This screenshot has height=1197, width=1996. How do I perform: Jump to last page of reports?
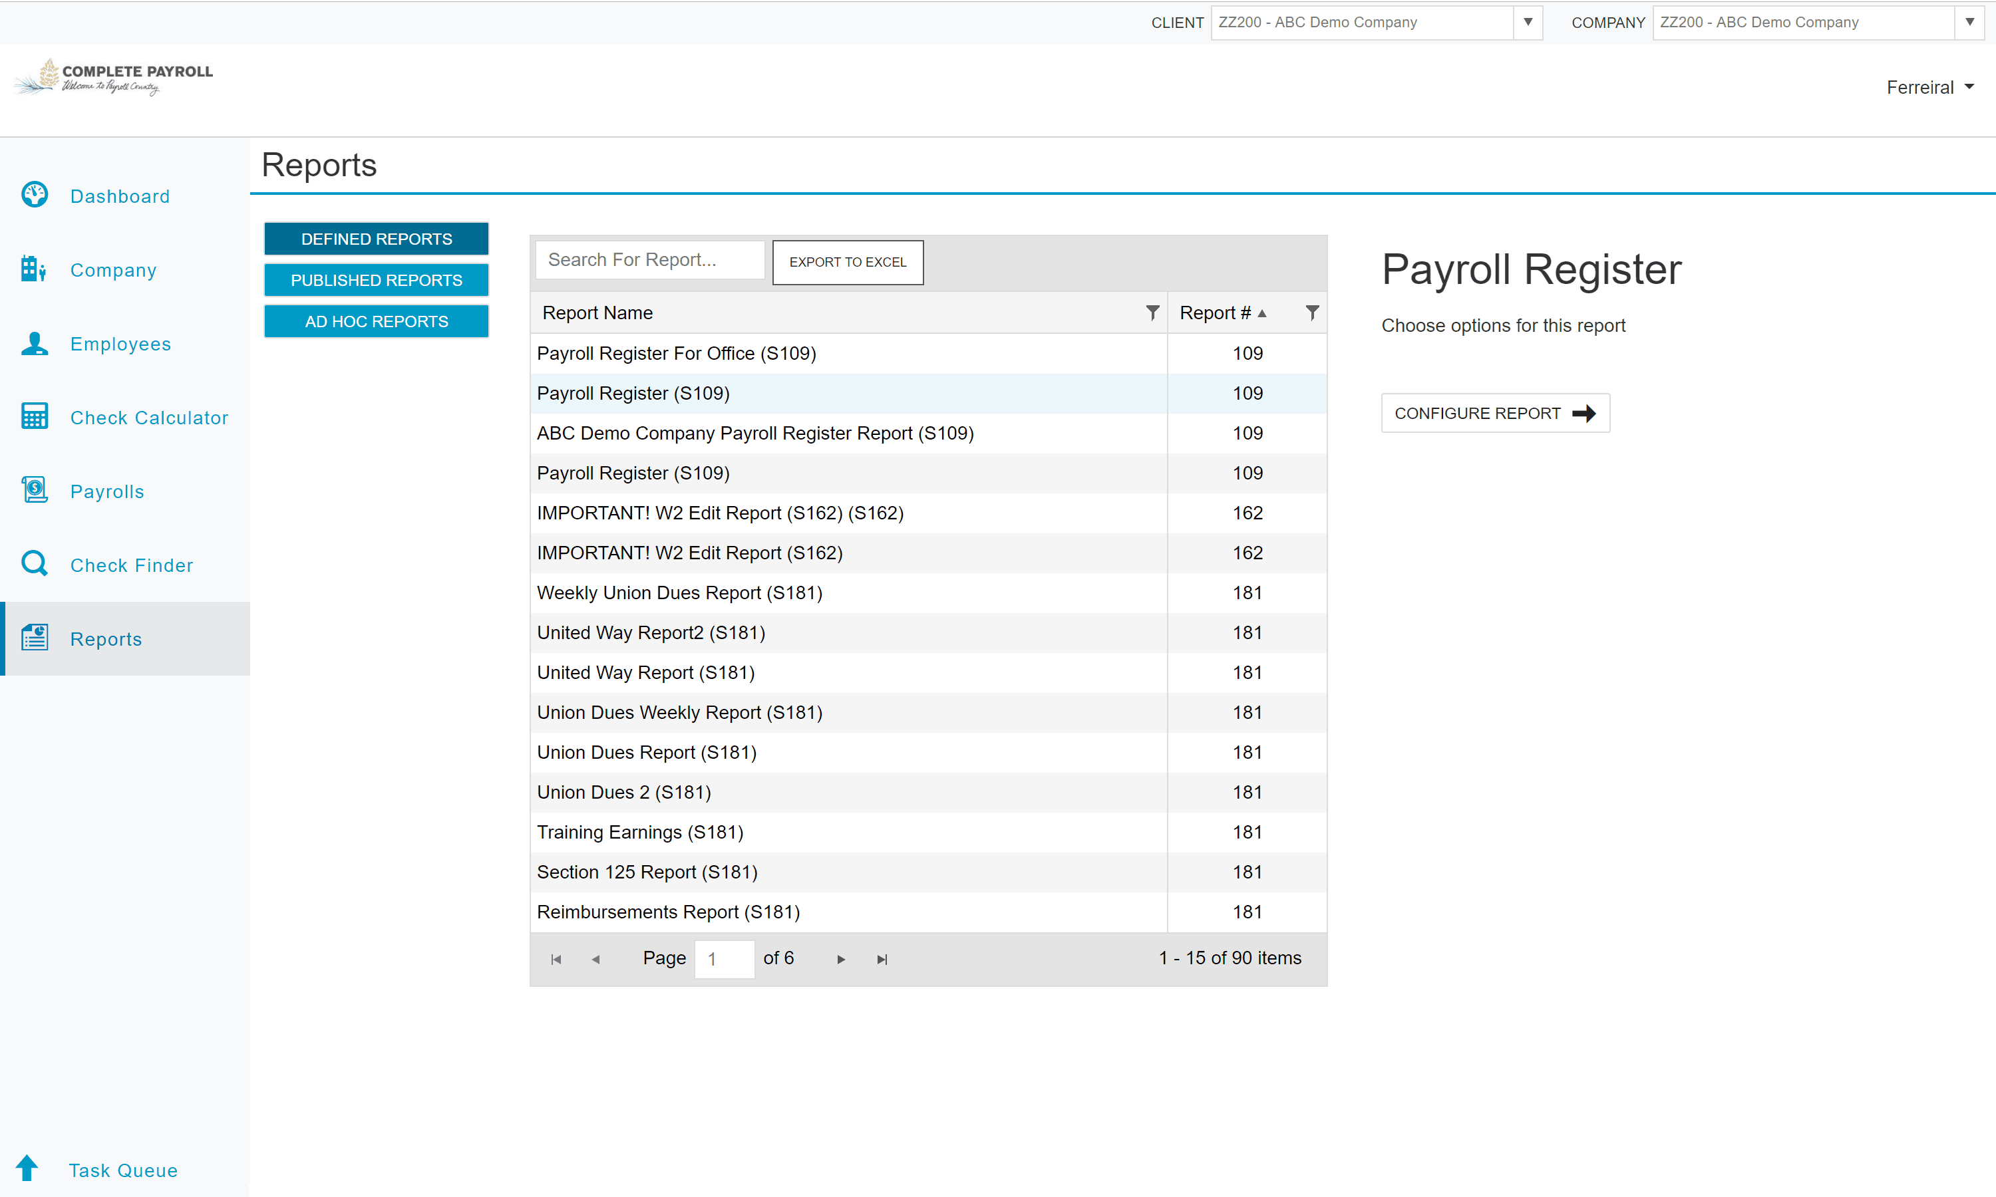click(882, 959)
